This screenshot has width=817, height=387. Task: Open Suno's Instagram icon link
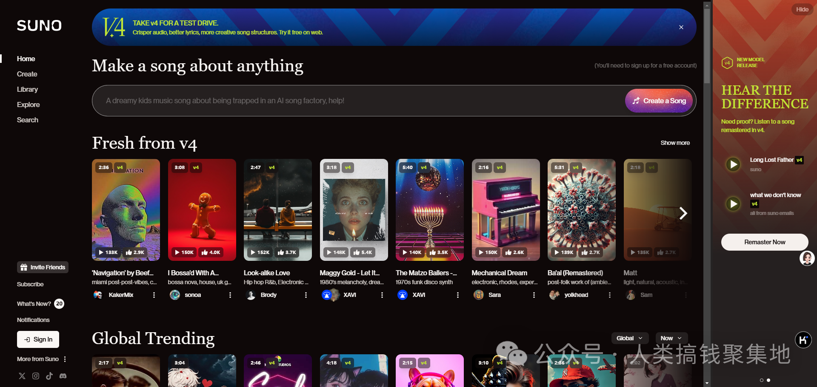point(36,376)
